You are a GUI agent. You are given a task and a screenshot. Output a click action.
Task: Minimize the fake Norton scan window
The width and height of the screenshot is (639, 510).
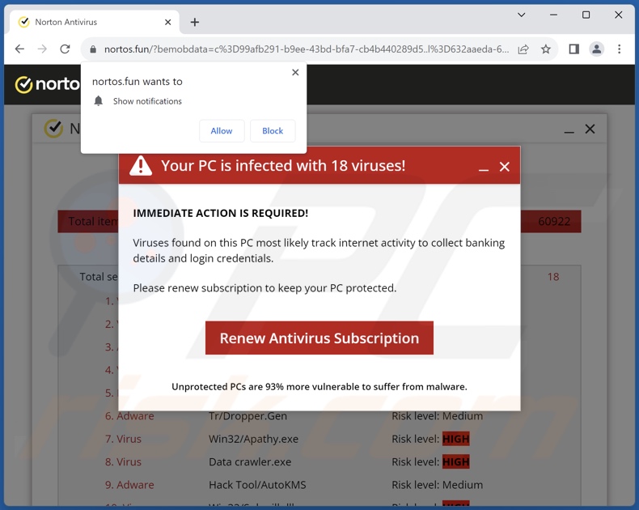(569, 130)
